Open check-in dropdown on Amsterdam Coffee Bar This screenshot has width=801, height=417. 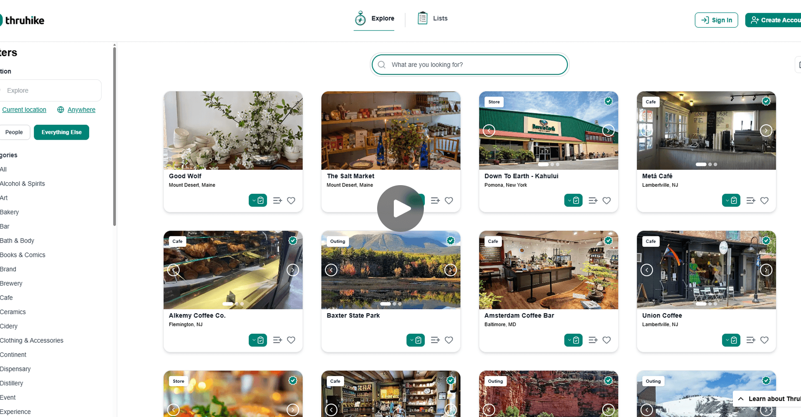[573, 340]
